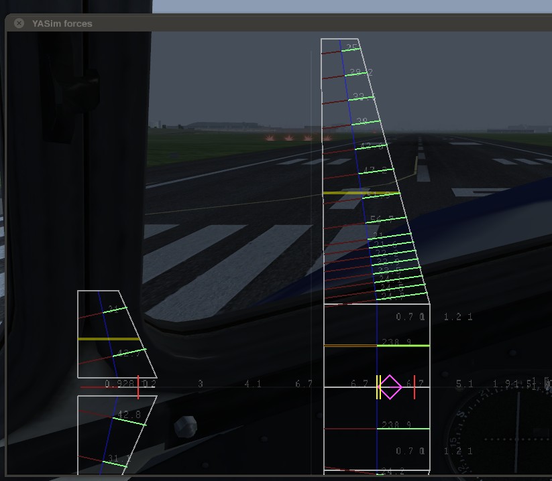The height and width of the screenshot is (481, 552).
Task: Select the wing value '56.7'
Action: 382,219
